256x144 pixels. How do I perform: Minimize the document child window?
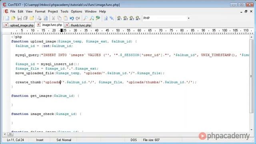tap(241, 12)
